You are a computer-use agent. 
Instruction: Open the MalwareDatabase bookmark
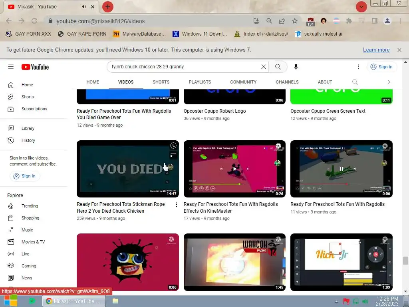[139, 34]
